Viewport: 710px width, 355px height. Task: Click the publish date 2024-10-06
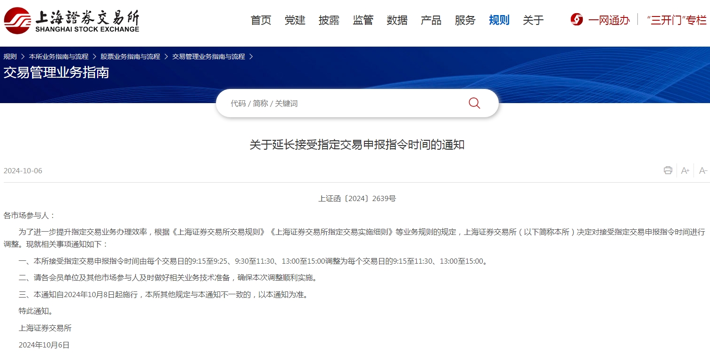tap(23, 171)
